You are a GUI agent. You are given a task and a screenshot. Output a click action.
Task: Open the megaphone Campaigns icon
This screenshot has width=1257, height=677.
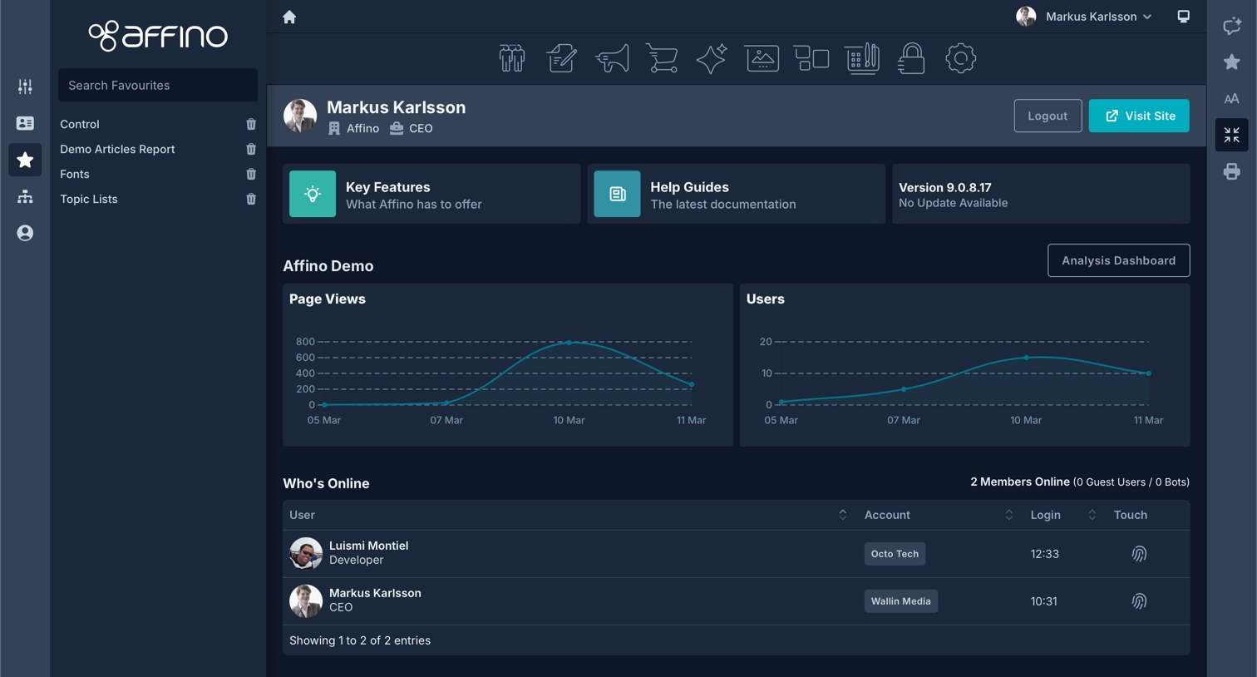pyautogui.click(x=612, y=58)
